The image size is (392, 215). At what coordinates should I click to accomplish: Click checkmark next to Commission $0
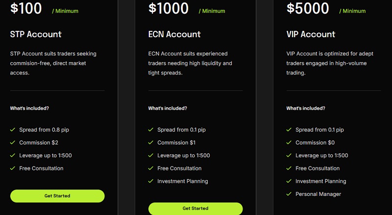tap(289, 143)
